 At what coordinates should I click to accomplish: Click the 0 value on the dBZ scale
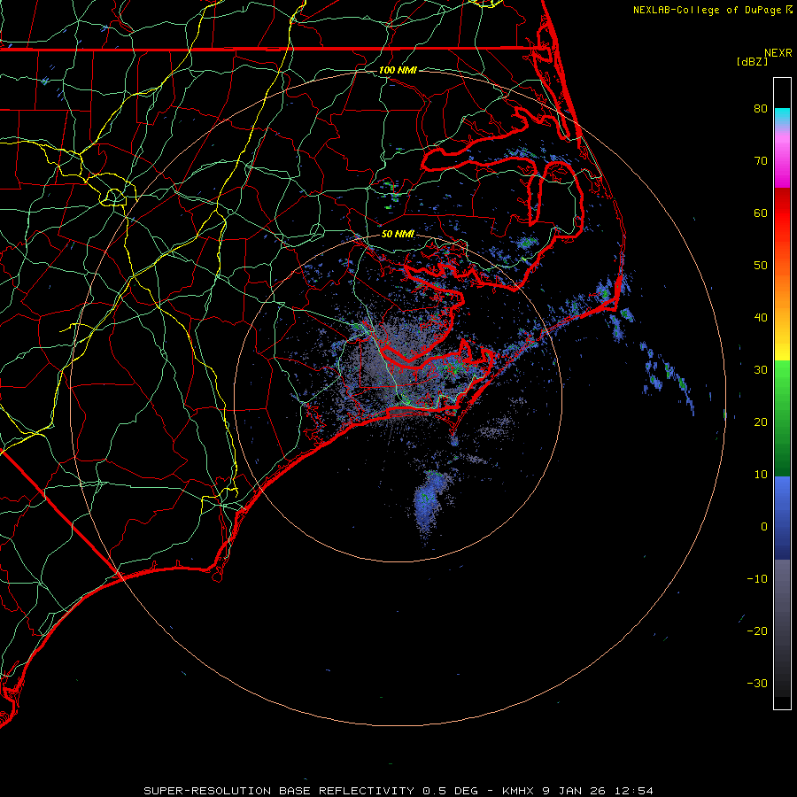764,527
